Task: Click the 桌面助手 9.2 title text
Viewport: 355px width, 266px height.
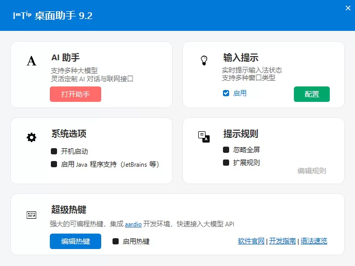Action: click(x=64, y=15)
